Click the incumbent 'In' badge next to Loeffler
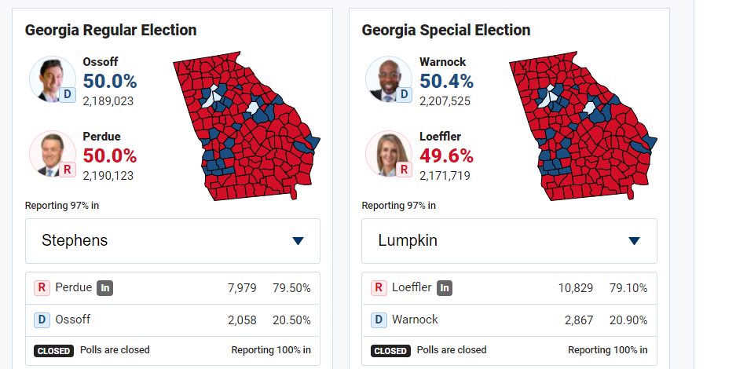This screenshot has width=747, height=369. pyautogui.click(x=445, y=288)
